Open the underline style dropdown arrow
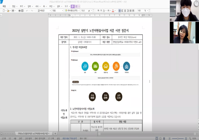199x140 pixels. [x=106, y=11]
